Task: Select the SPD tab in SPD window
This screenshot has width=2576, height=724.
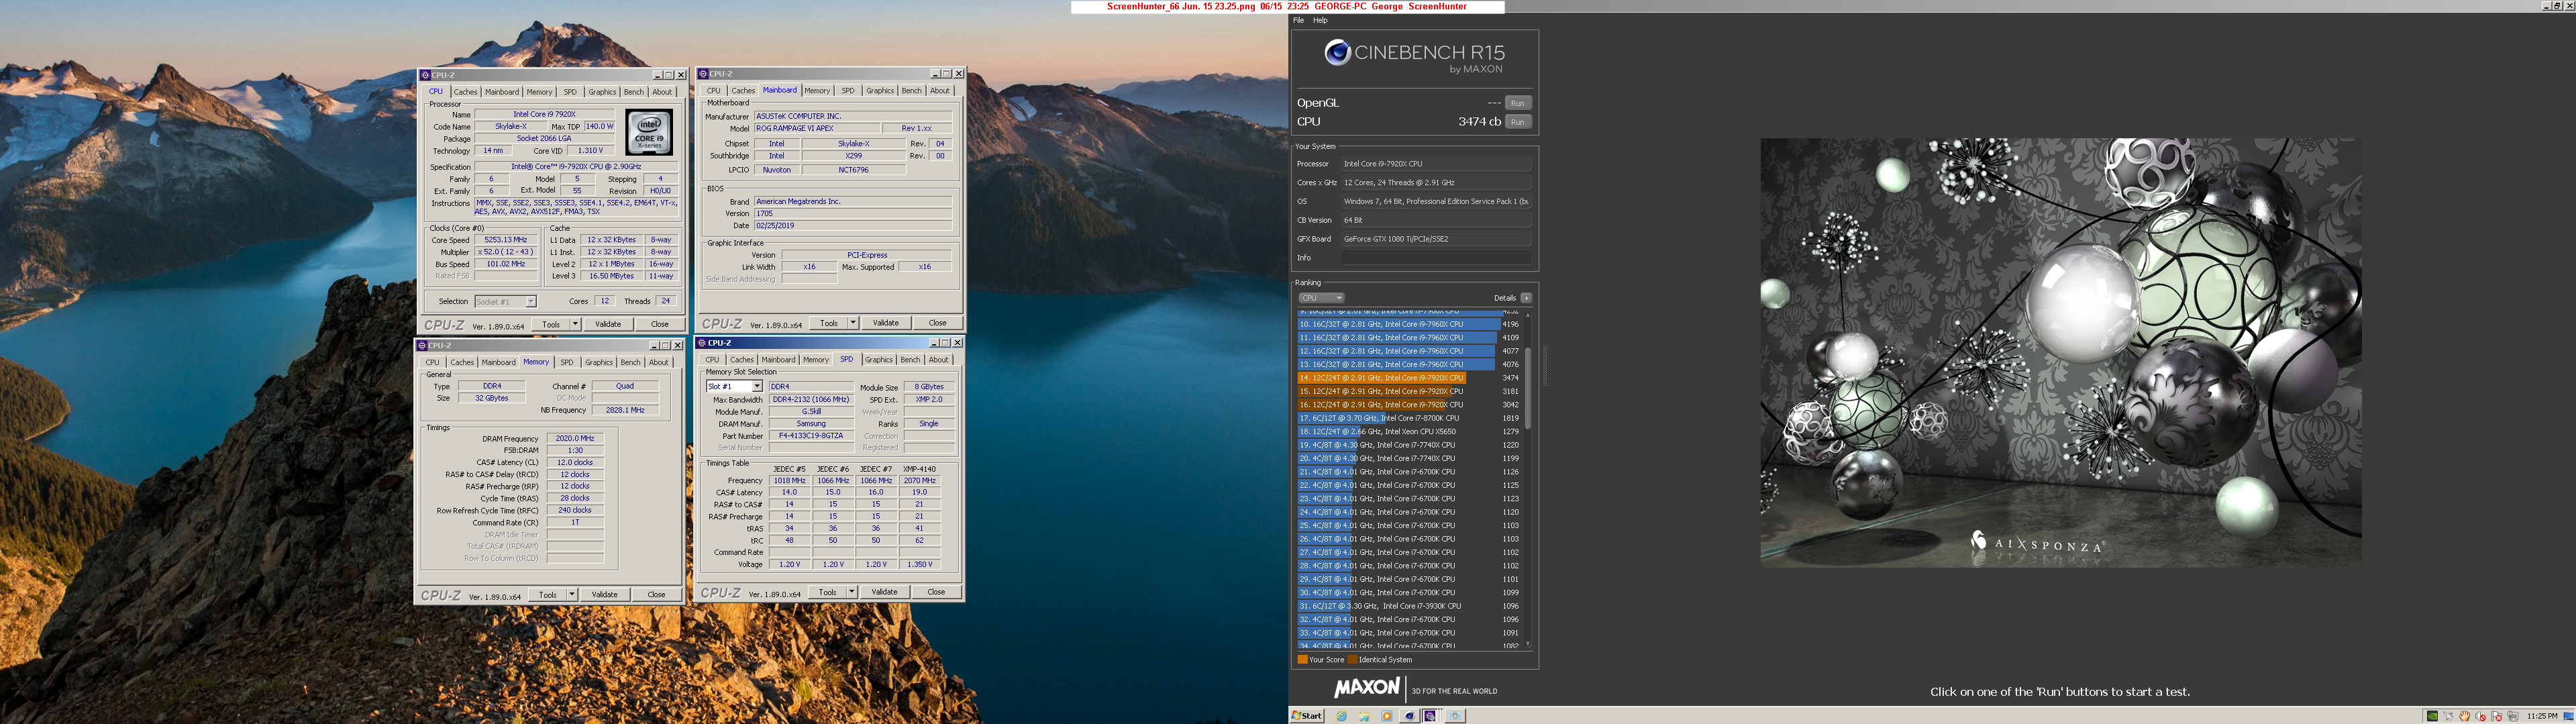Action: (846, 359)
